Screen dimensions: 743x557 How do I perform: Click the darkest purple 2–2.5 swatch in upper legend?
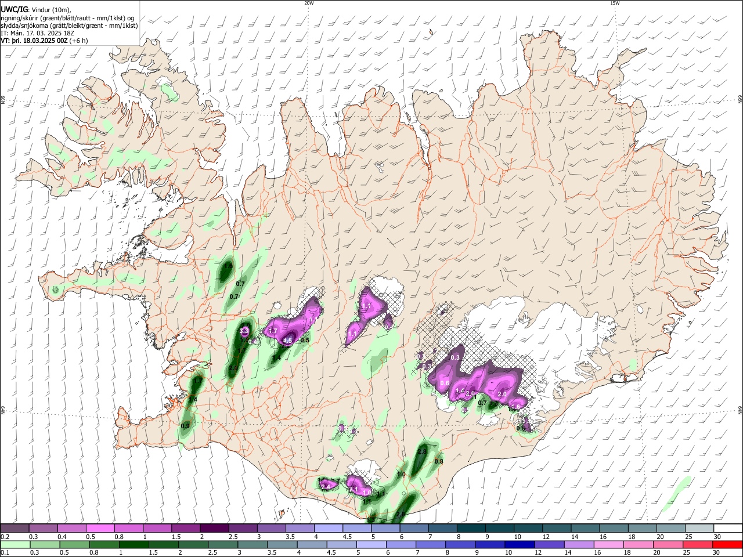tap(214, 529)
